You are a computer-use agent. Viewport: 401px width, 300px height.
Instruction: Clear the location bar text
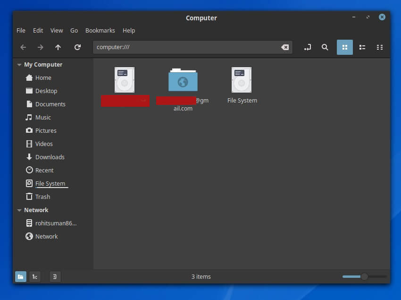click(x=285, y=47)
